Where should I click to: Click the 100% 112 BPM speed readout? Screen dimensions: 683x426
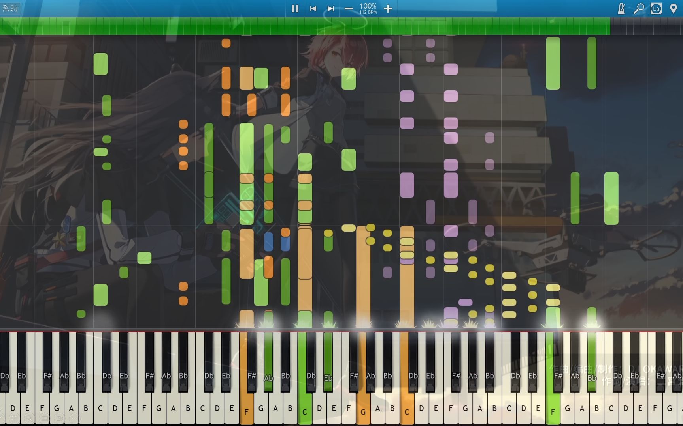point(368,8)
